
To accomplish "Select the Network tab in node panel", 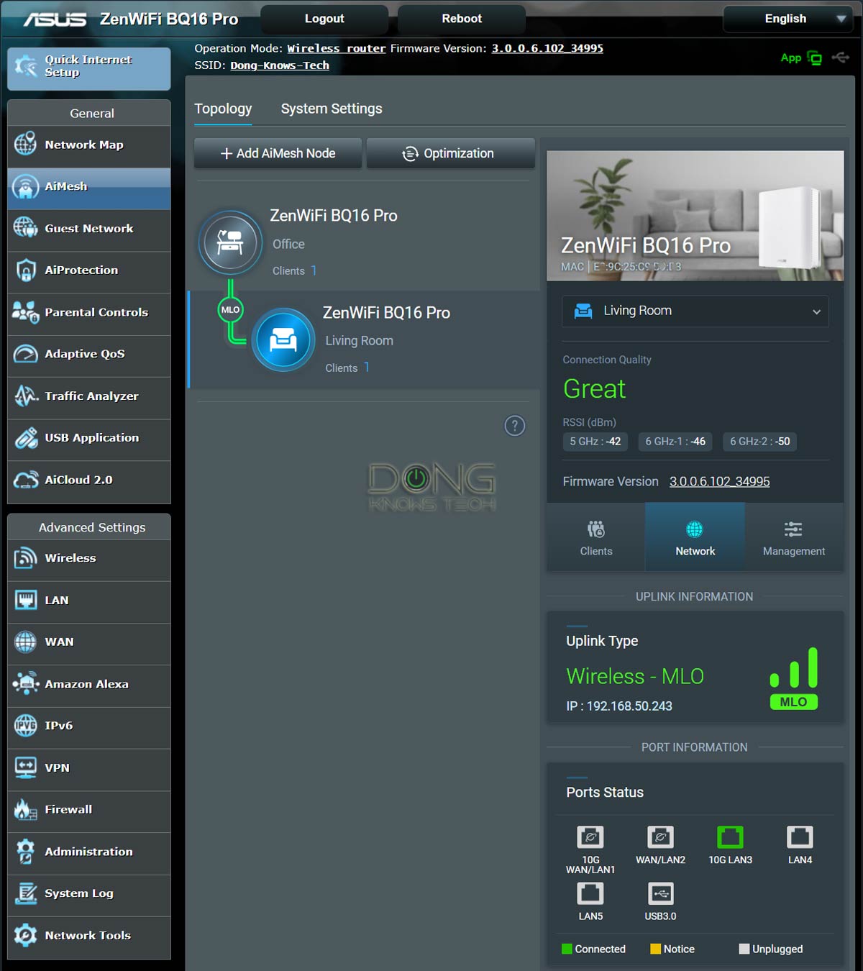I will (695, 537).
